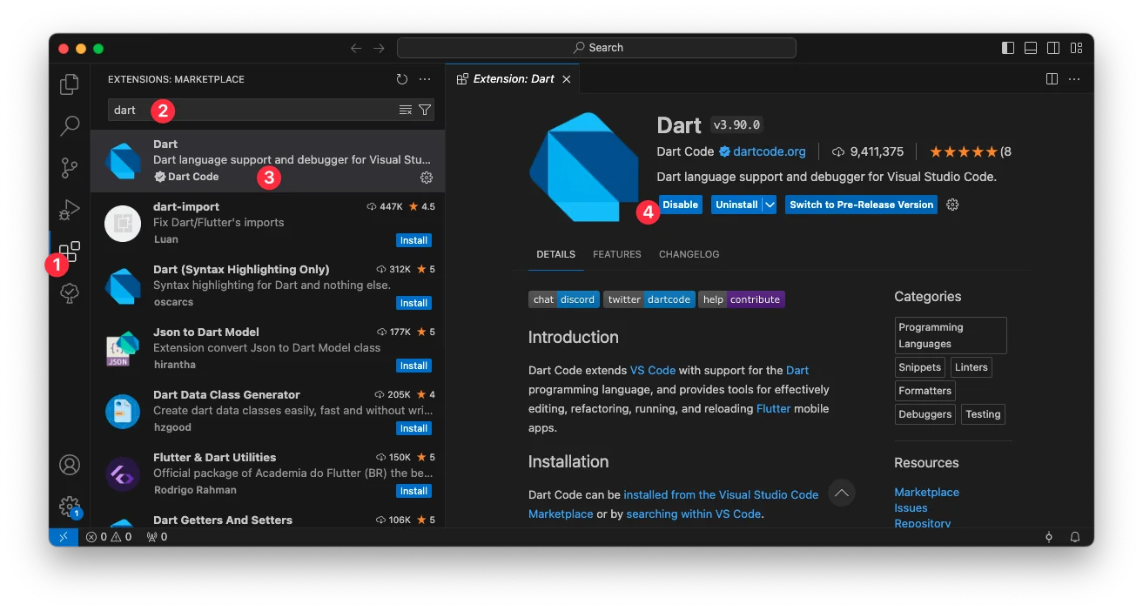Image resolution: width=1143 pixels, height=611 pixels.
Task: Select the DETAILS tab
Action: [555, 254]
